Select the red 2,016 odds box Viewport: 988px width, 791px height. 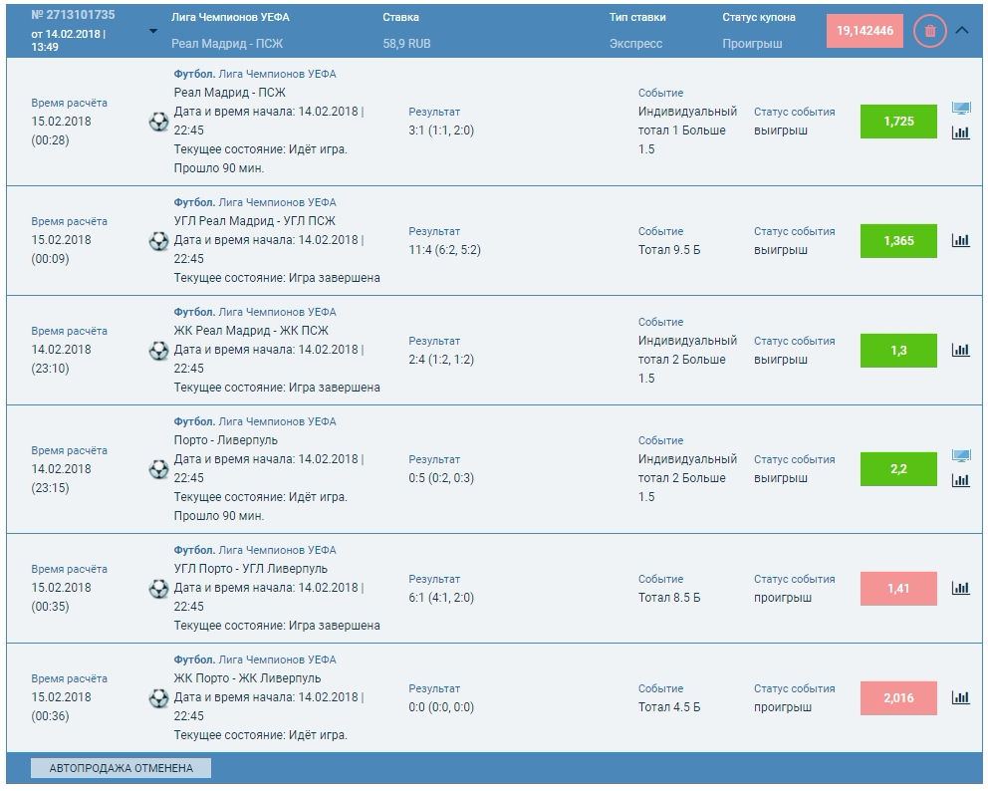click(897, 698)
